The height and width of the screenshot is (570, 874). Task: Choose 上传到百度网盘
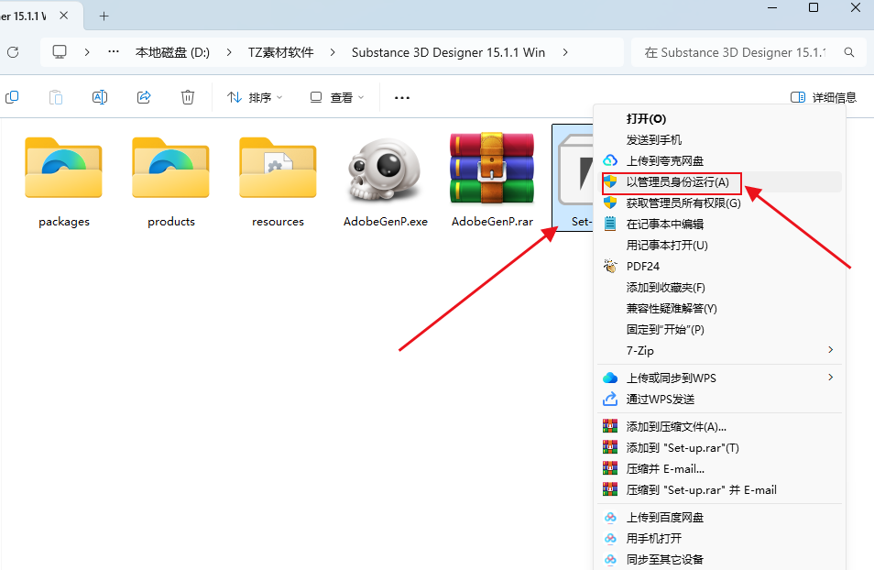[x=719, y=518]
